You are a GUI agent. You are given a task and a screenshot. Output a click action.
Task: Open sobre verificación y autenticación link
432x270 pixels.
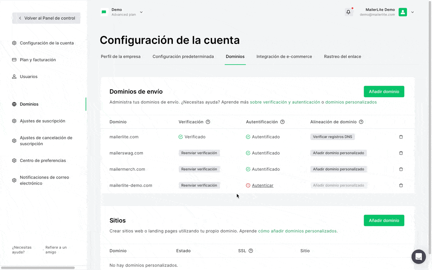285,102
